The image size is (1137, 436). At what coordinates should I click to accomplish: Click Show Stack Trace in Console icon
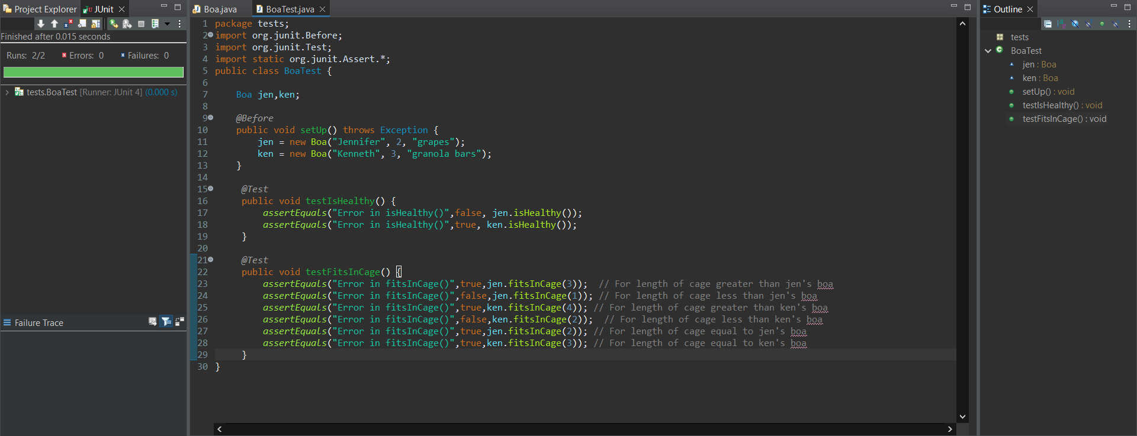point(153,321)
